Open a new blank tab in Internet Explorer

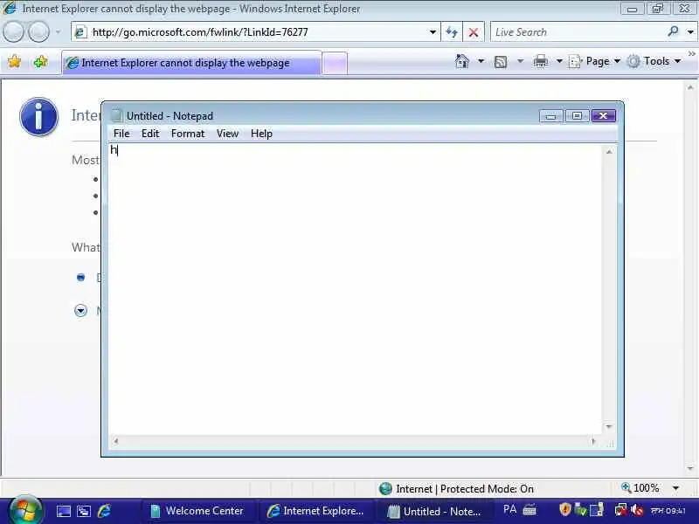[x=335, y=63]
